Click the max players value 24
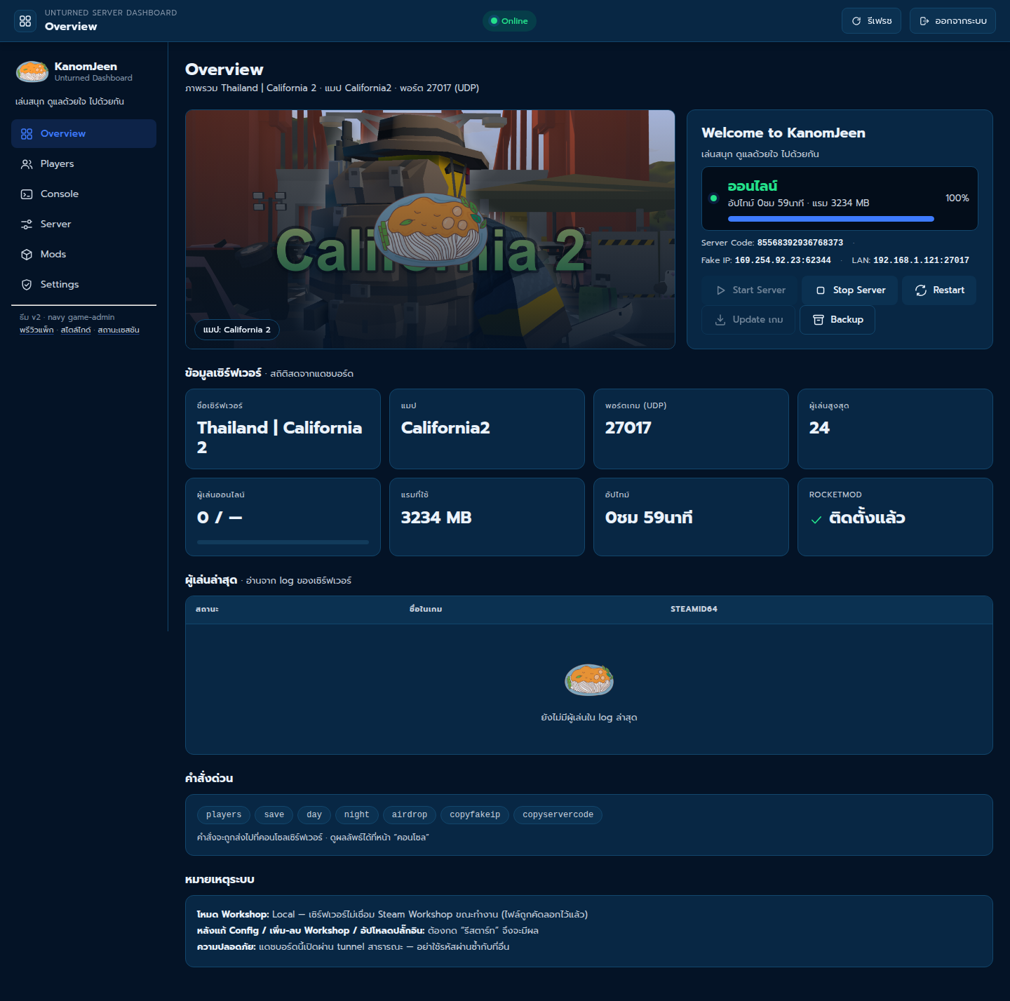Image resolution: width=1010 pixels, height=1001 pixels. [x=819, y=428]
